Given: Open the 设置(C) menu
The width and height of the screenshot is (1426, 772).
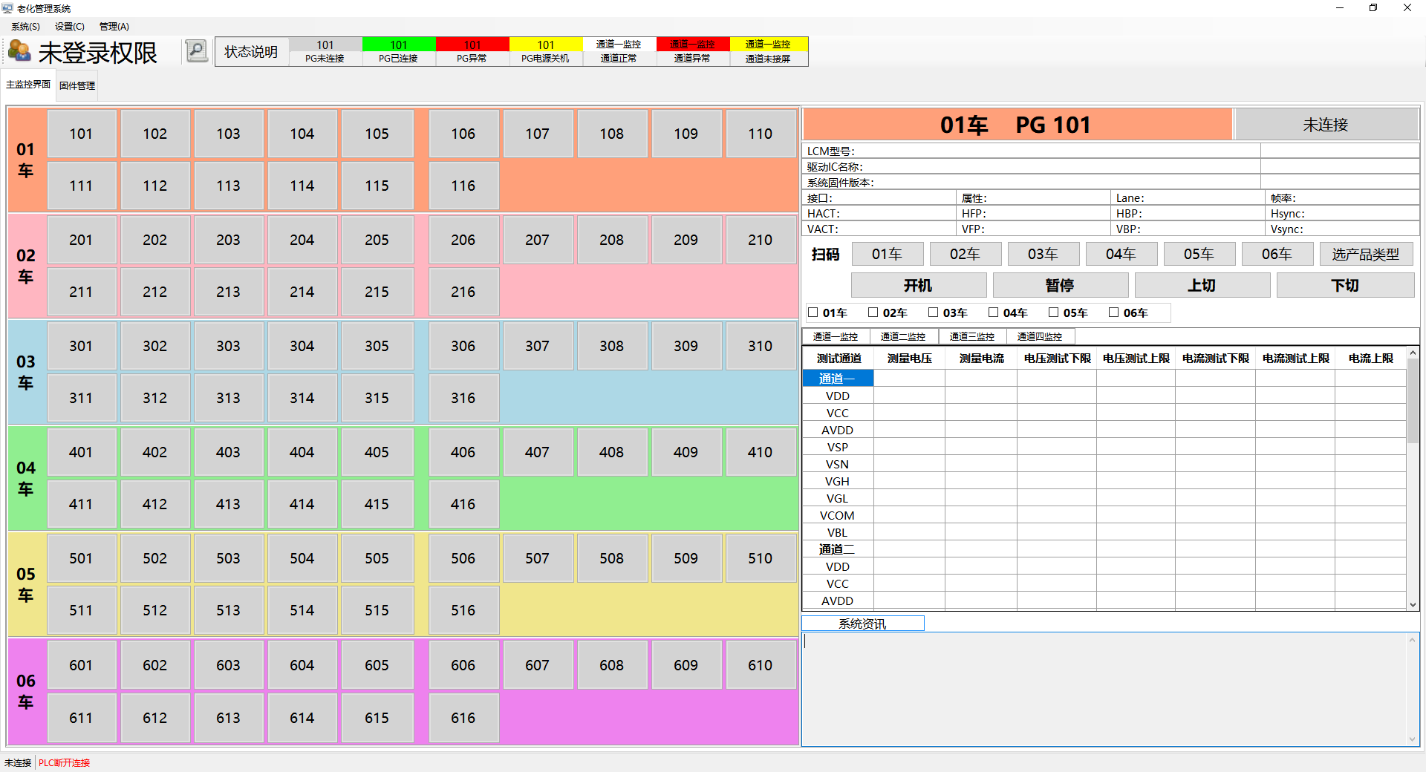Looking at the screenshot, I should point(69,27).
